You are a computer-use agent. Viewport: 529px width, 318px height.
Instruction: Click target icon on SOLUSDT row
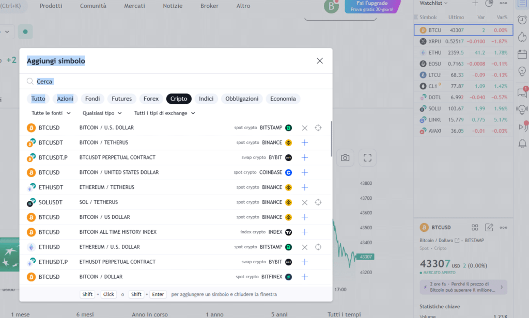[x=318, y=202]
